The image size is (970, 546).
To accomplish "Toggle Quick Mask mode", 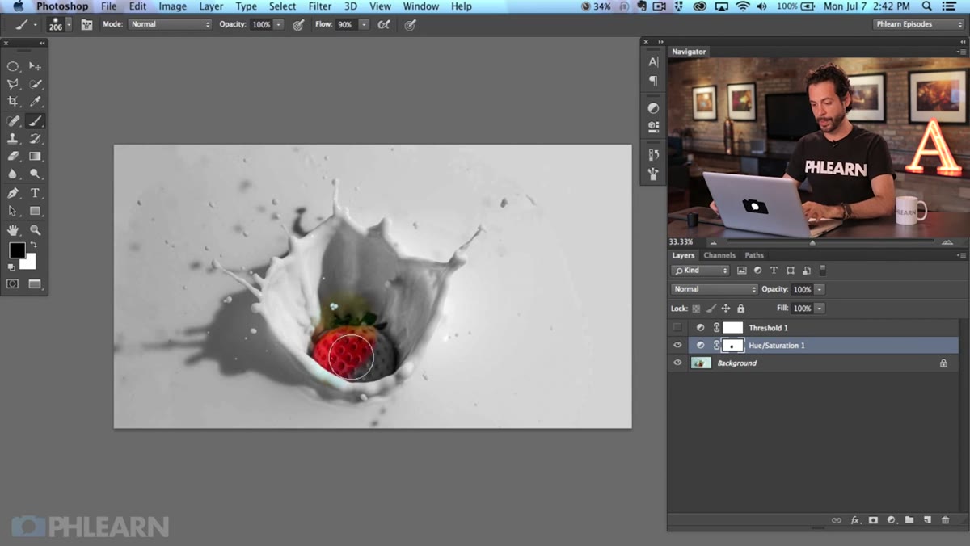I will tap(13, 284).
